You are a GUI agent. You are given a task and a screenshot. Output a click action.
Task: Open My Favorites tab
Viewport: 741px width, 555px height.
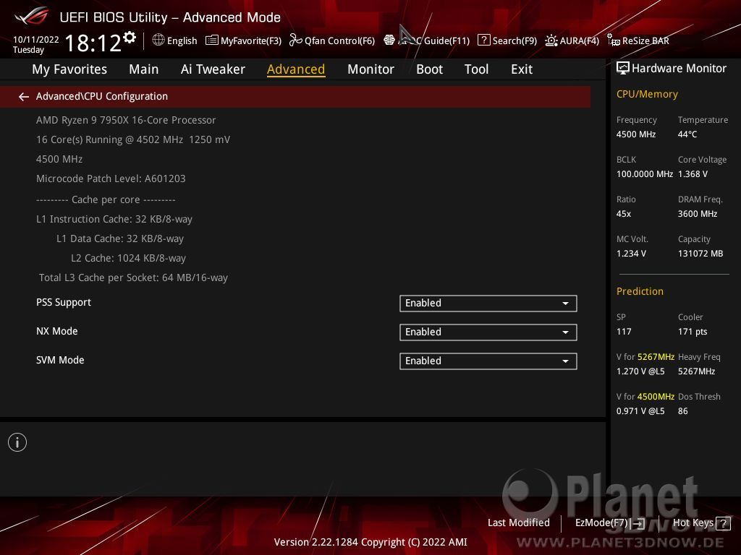pos(69,69)
